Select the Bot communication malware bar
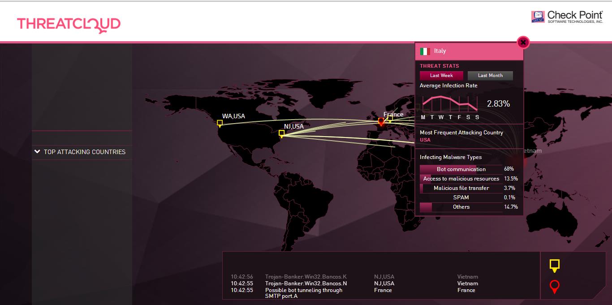612x305 pixels. tap(461, 169)
